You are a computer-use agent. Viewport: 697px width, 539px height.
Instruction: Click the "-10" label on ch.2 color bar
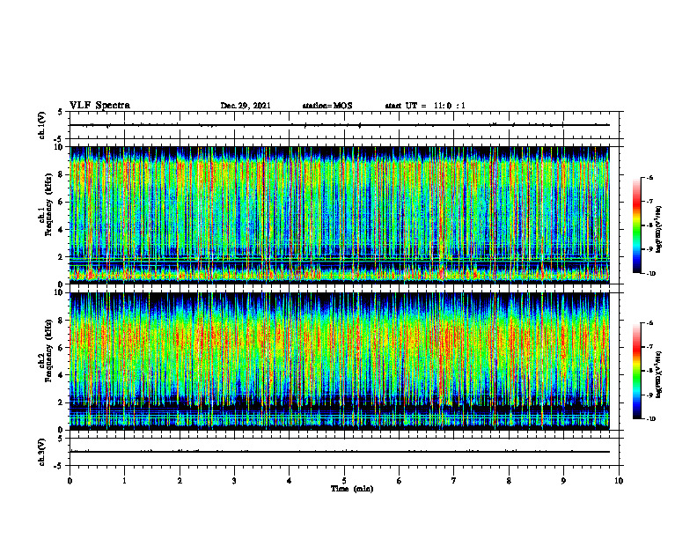tap(651, 419)
